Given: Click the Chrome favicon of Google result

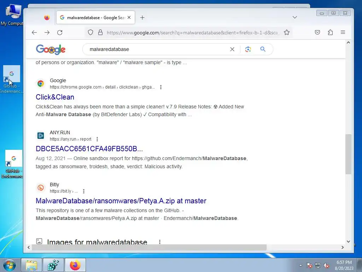Looking at the screenshot, I should point(41,84).
